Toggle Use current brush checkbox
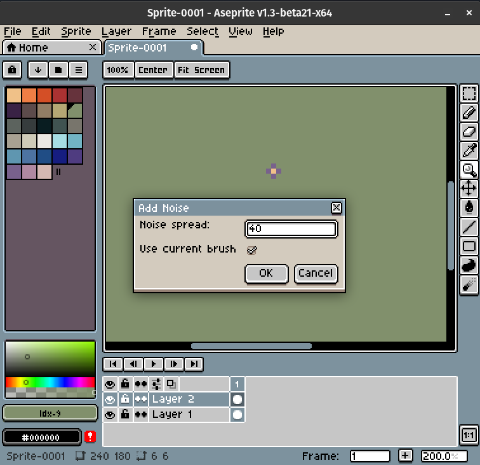Viewport: 480px width, 465px height. pyautogui.click(x=252, y=250)
